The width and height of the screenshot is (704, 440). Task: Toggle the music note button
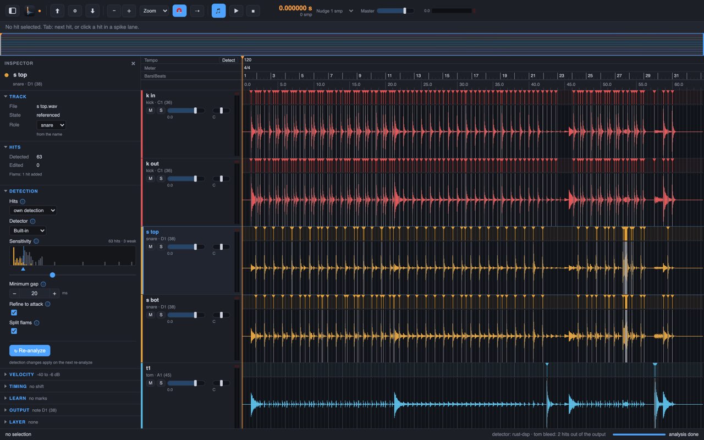[218, 10]
